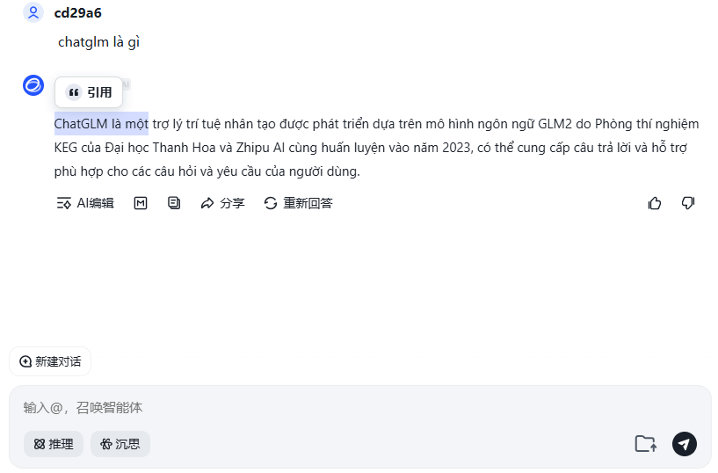
Task: Click the cd29a6 username
Action: click(x=78, y=13)
